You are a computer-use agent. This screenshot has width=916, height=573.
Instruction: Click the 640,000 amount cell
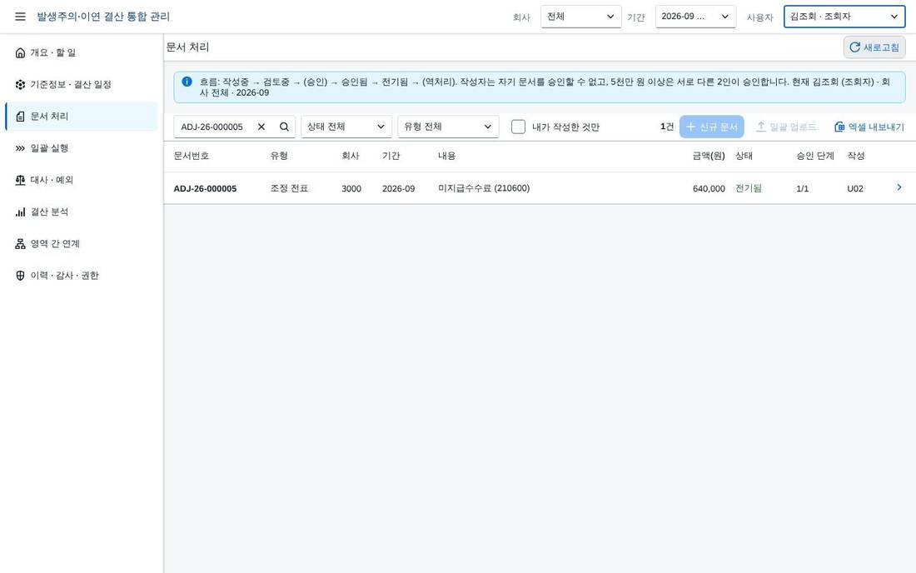coord(709,189)
